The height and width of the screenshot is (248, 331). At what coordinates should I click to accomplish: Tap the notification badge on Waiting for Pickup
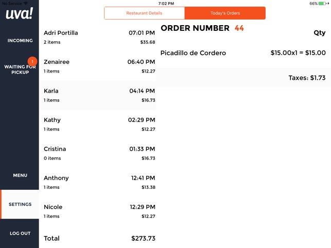point(32,61)
